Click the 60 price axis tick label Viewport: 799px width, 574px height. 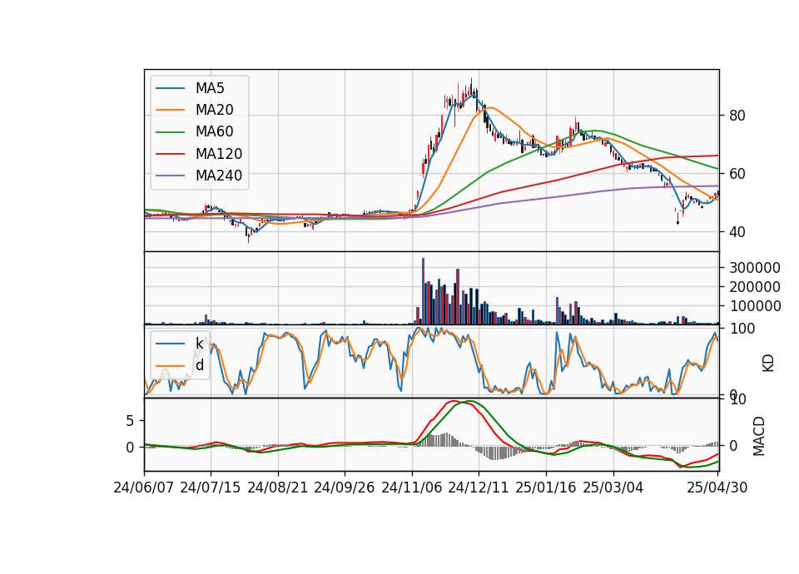(x=737, y=174)
